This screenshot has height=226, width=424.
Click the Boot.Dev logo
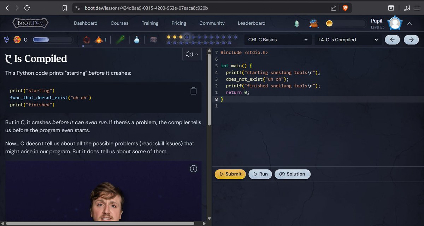tap(30, 23)
